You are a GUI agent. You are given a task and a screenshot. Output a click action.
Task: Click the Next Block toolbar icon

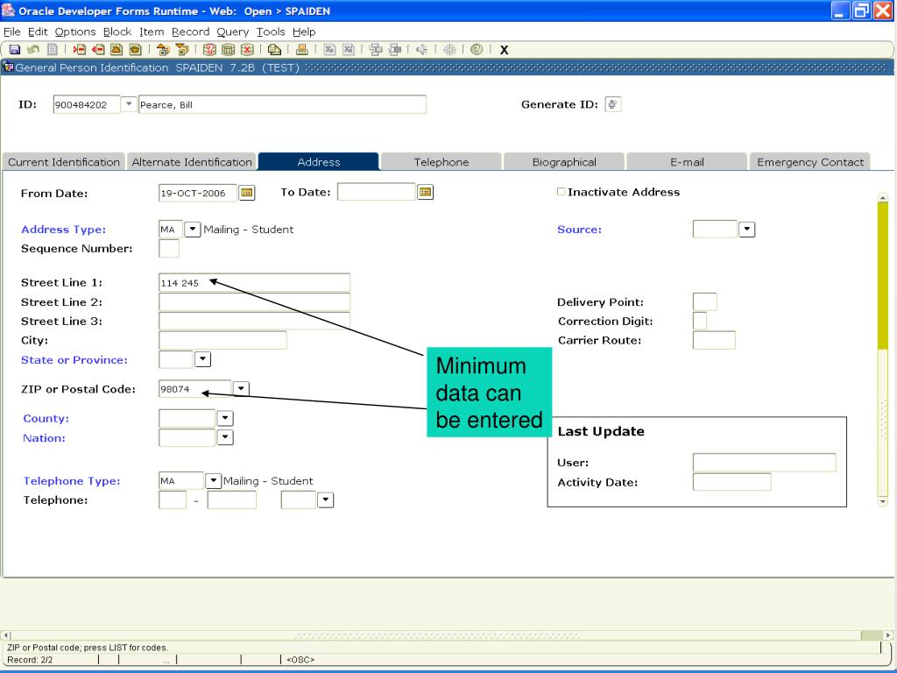coord(182,50)
